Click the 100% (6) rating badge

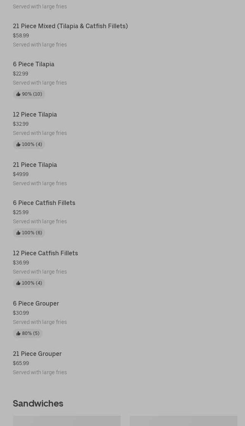coord(29,233)
